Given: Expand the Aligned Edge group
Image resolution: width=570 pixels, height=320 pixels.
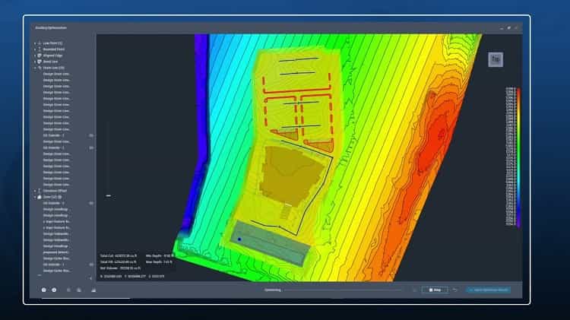Looking at the screenshot, I should point(35,55).
